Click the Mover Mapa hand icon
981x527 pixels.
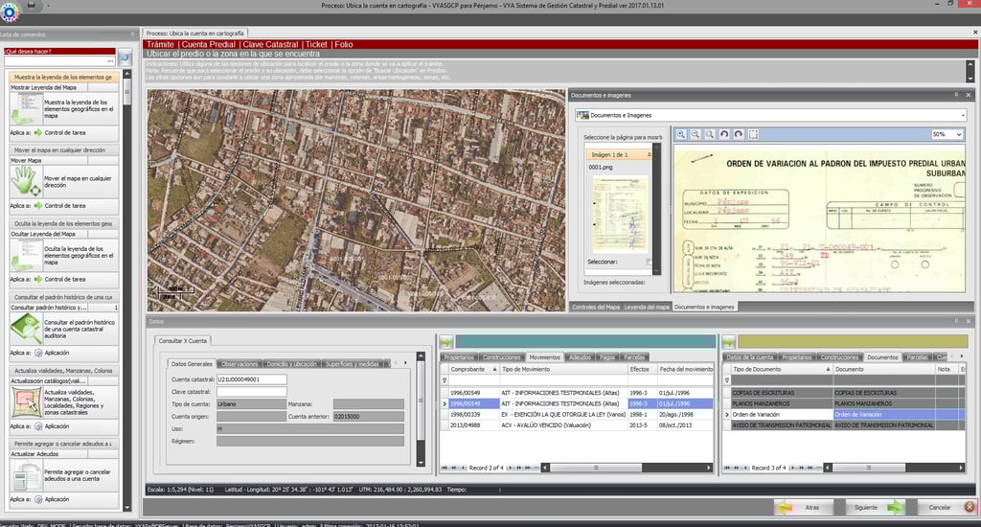[26, 180]
